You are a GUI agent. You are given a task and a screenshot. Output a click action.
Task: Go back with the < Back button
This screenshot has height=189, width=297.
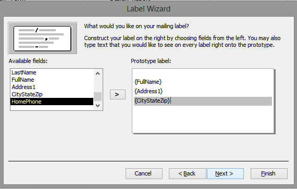[x=188, y=173]
